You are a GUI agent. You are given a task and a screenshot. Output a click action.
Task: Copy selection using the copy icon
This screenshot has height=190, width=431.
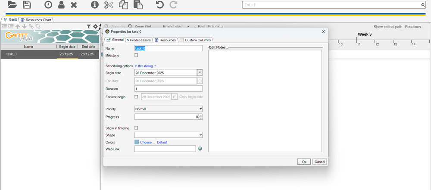123,4
